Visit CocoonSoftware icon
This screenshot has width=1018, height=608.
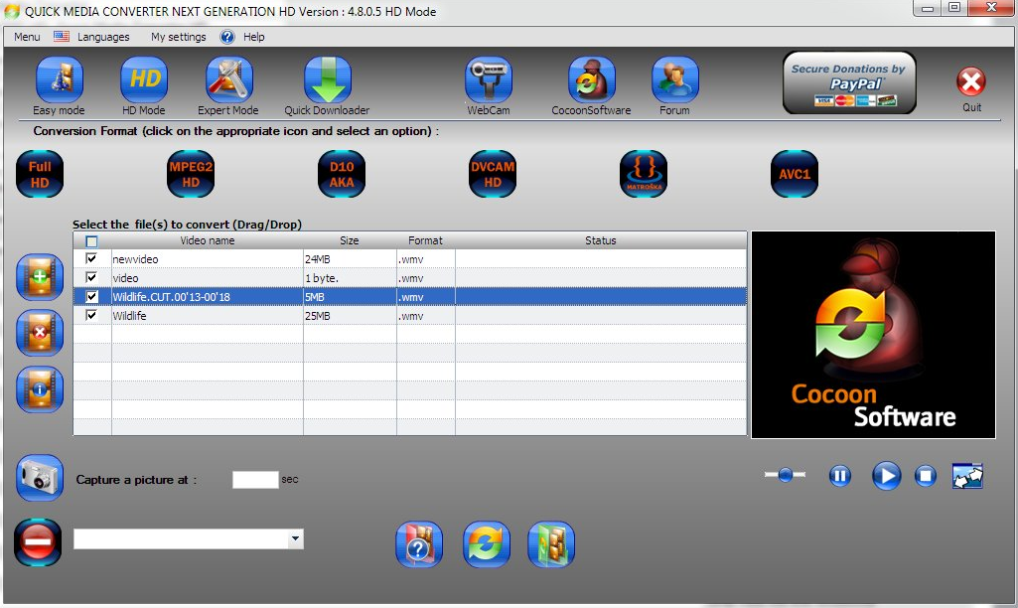tap(592, 79)
